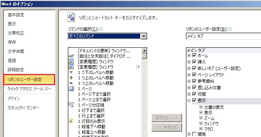Click the gray down-triangle icon for 1 つ下のレベルへ移動

coord(71,72)
